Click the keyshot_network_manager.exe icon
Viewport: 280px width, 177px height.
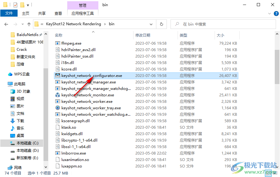(57, 82)
